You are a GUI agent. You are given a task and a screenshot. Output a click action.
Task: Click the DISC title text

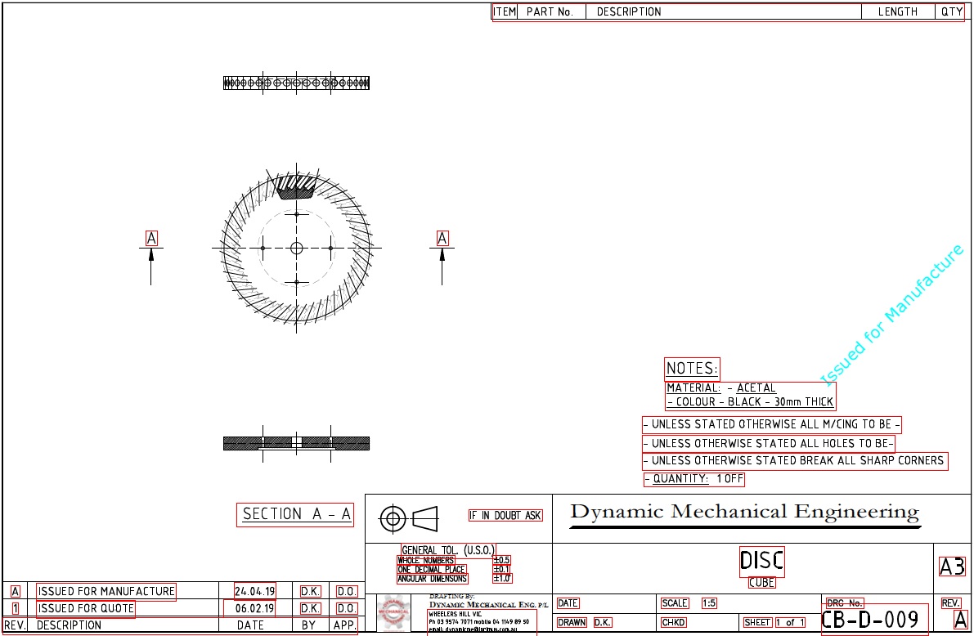pos(761,561)
